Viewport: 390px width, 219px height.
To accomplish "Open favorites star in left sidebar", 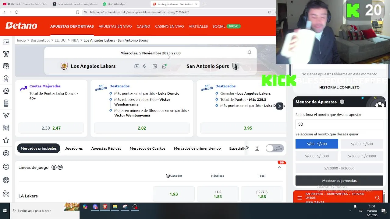I will [6, 140].
